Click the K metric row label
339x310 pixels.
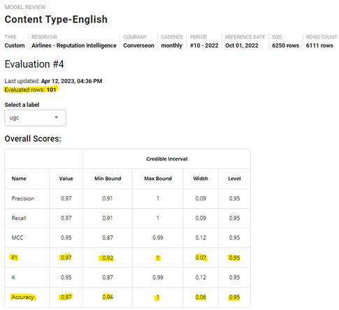coord(13,277)
